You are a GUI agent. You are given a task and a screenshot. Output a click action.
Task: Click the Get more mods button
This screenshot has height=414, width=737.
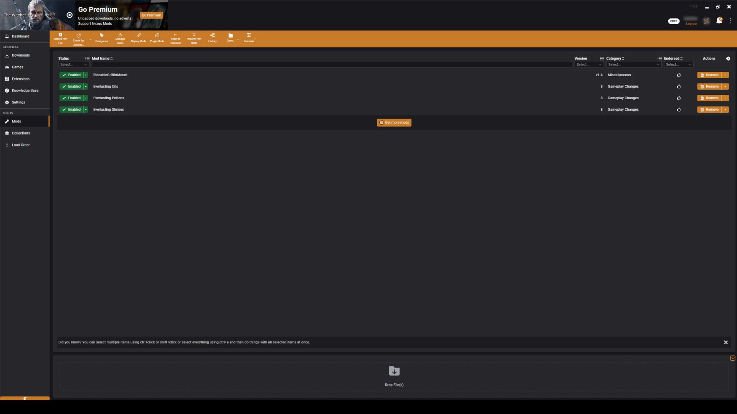pyautogui.click(x=394, y=122)
